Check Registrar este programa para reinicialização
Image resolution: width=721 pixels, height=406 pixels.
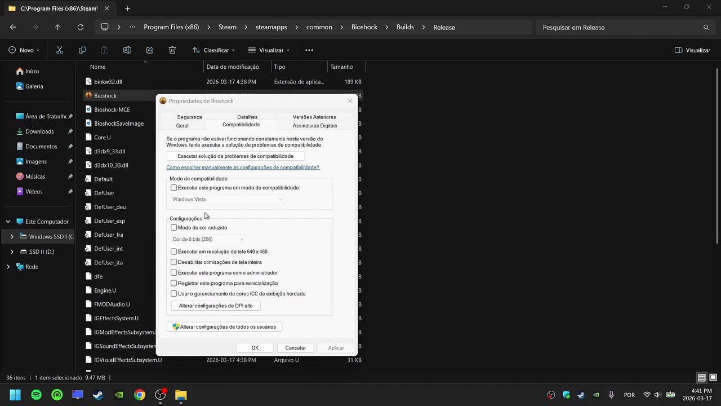coord(173,283)
